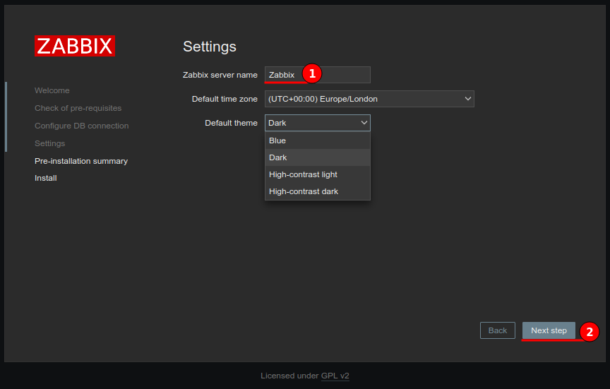Click the Next step button
The height and width of the screenshot is (389, 610).
pyautogui.click(x=549, y=330)
